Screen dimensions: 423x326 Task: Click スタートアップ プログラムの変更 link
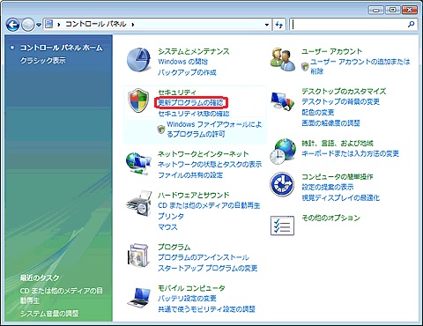[207, 268]
